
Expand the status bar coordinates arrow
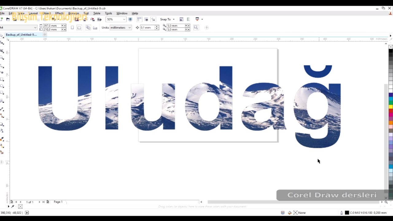coord(27,213)
